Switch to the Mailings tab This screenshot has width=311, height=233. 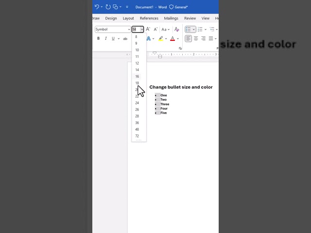(x=171, y=18)
